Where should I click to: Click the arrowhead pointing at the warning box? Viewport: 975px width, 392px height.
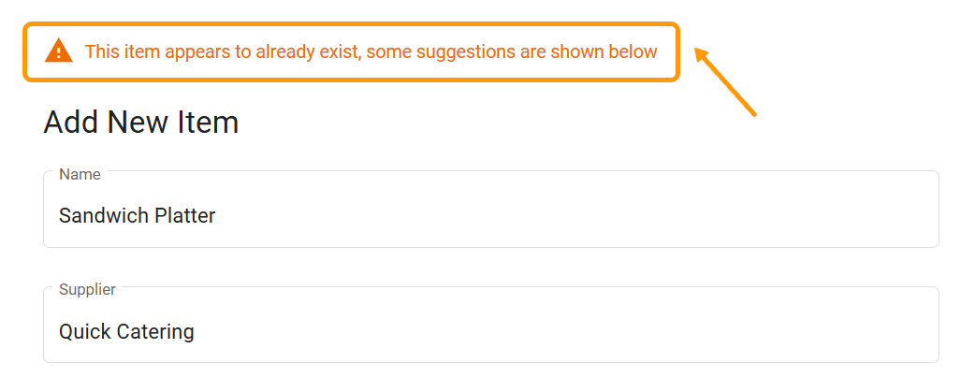point(702,56)
